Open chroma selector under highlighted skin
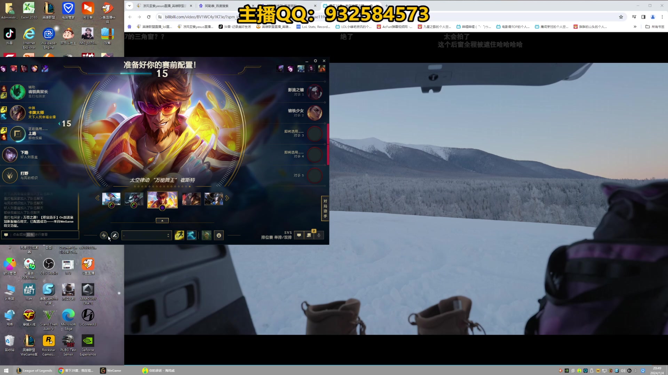 [x=162, y=208]
